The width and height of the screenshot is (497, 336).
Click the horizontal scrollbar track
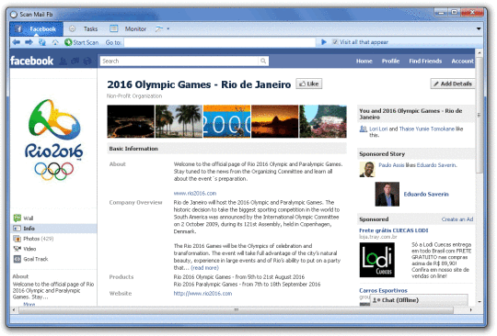coord(237,310)
